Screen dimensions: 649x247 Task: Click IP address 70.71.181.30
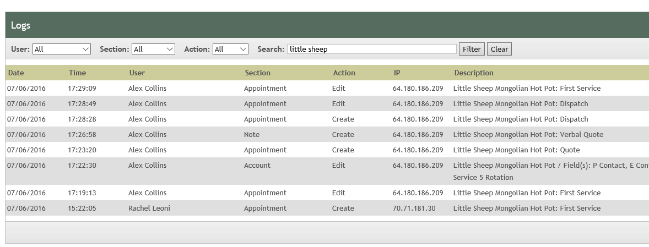pyautogui.click(x=414, y=208)
